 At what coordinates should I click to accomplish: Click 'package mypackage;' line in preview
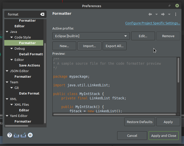pos(71,77)
